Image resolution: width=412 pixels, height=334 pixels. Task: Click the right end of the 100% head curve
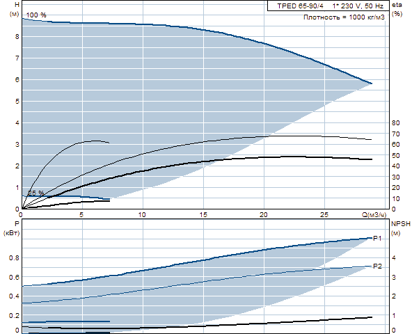[372, 83]
